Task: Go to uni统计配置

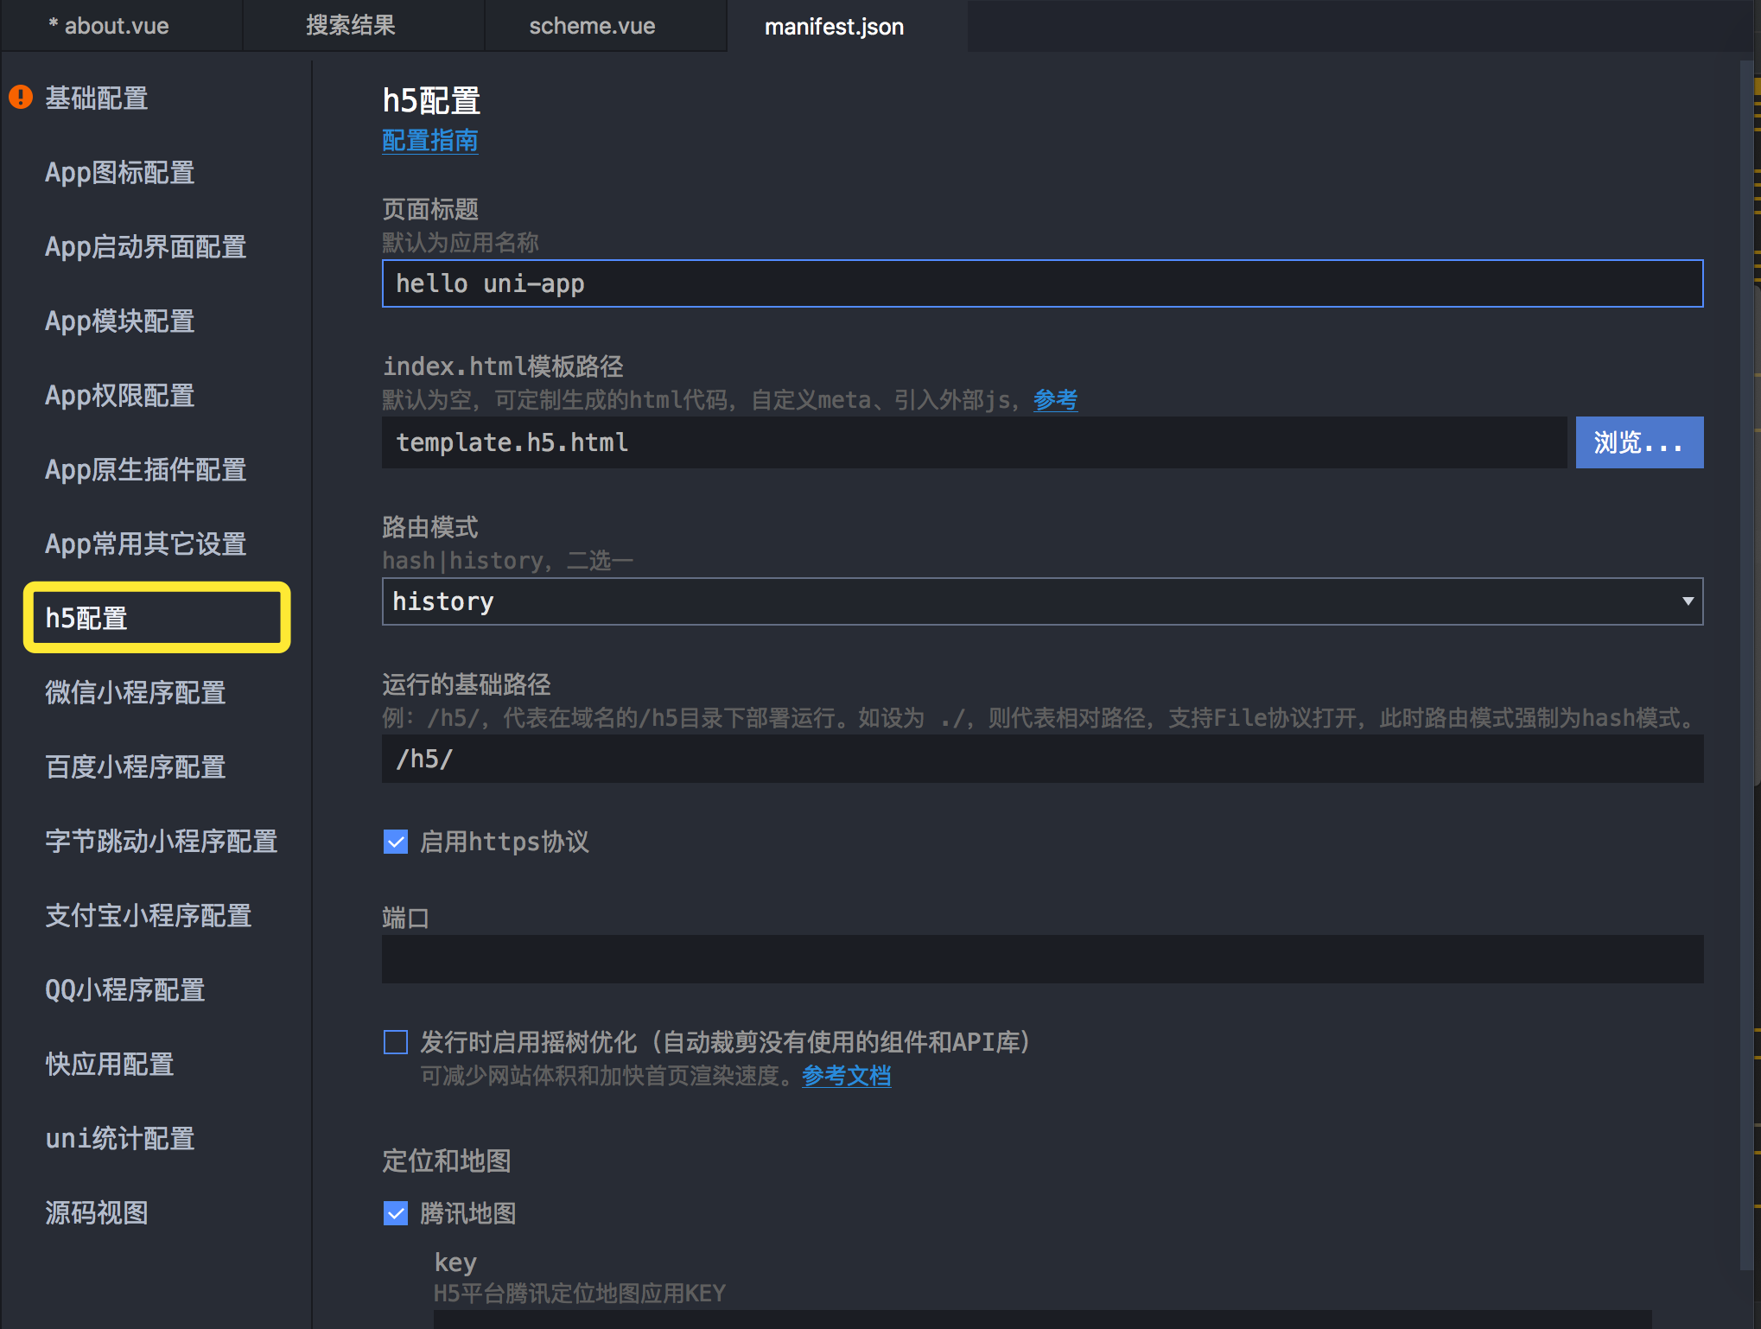Action: pos(119,1139)
